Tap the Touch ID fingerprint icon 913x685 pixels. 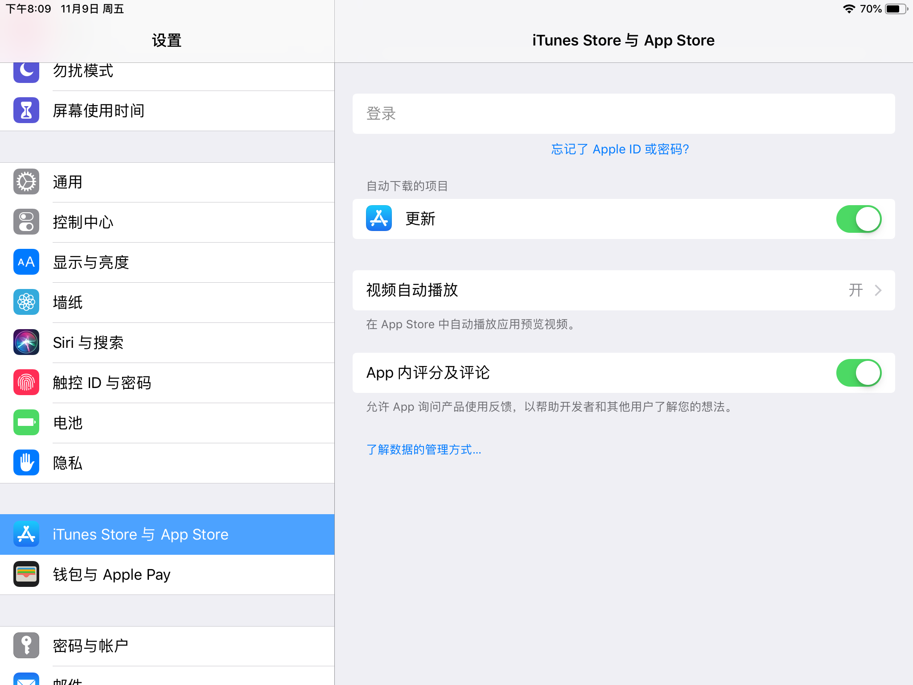coord(26,382)
